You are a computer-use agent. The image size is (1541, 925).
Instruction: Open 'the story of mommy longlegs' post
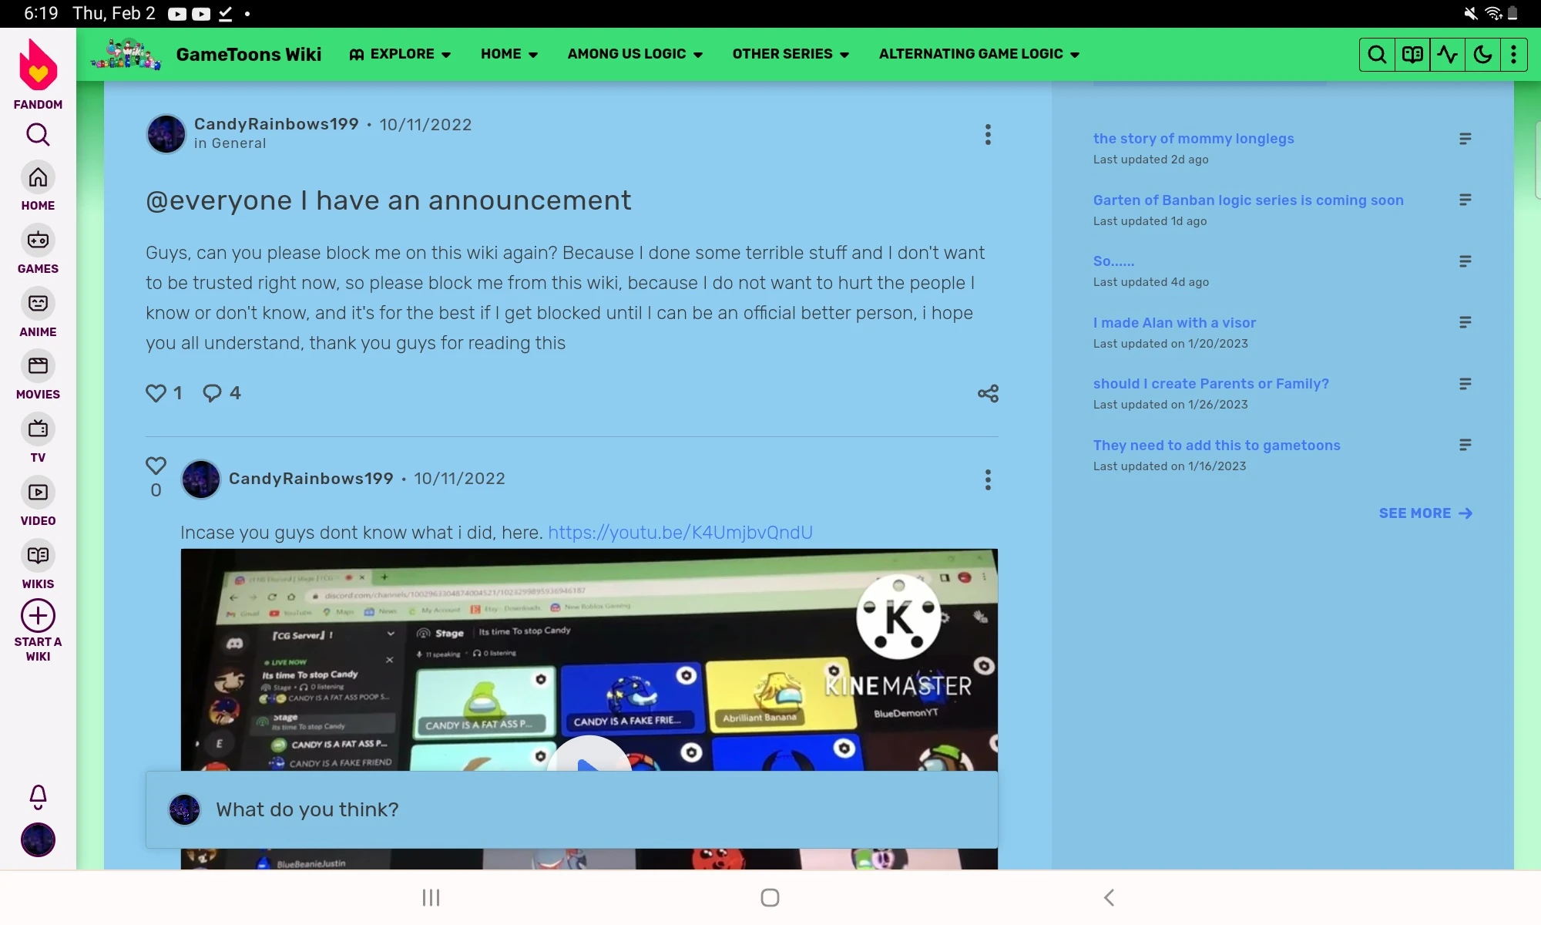tap(1193, 139)
